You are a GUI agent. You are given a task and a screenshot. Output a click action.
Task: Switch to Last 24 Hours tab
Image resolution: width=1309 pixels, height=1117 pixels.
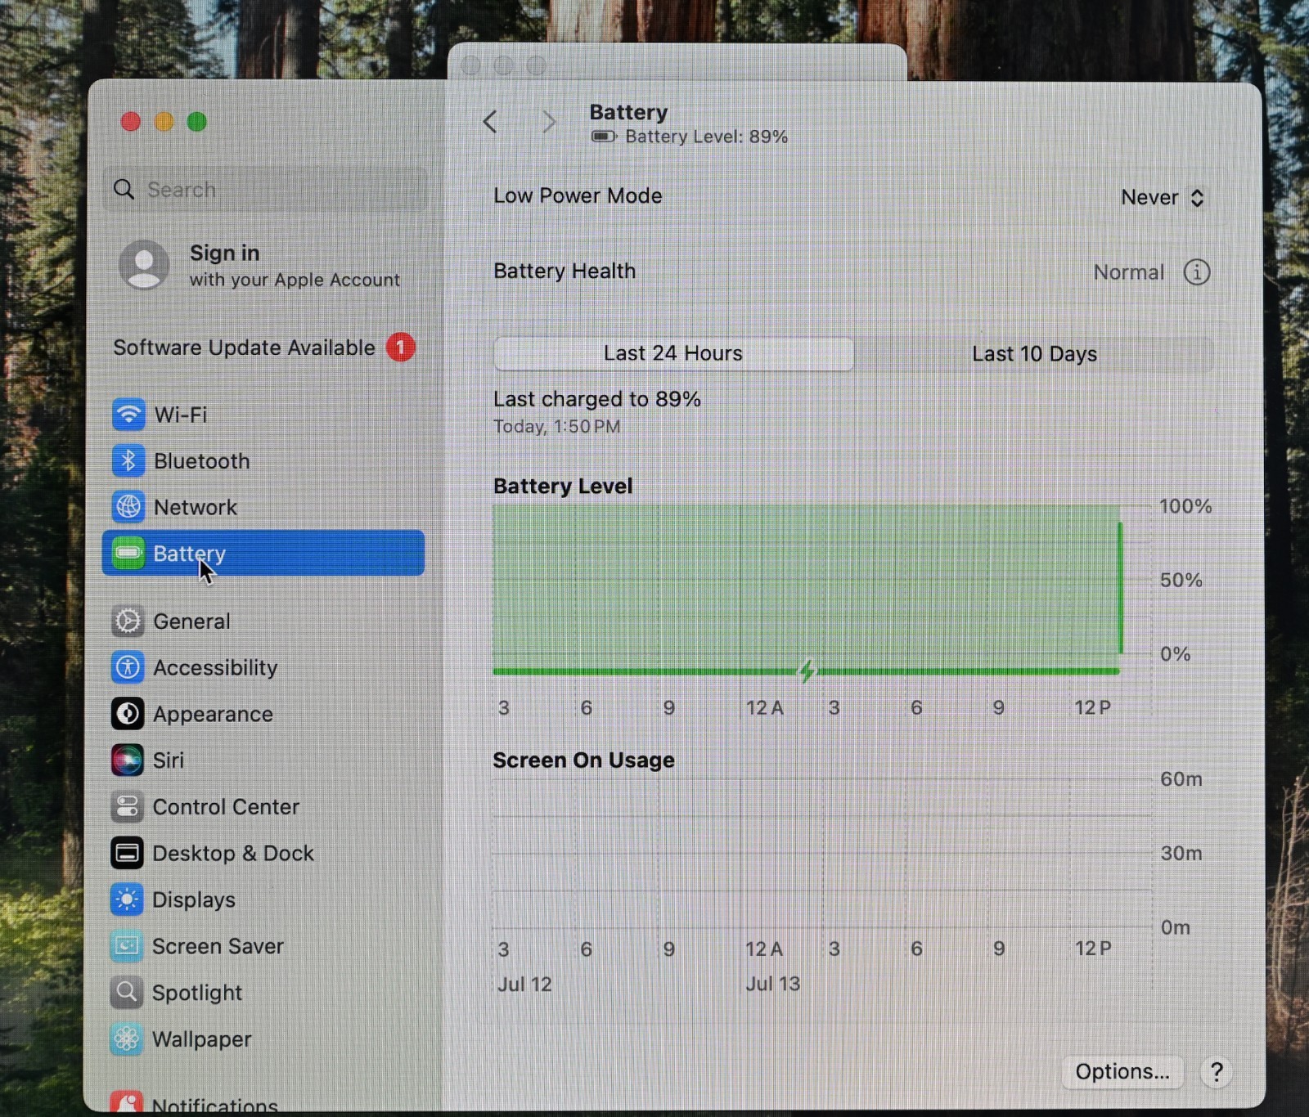[x=673, y=353]
